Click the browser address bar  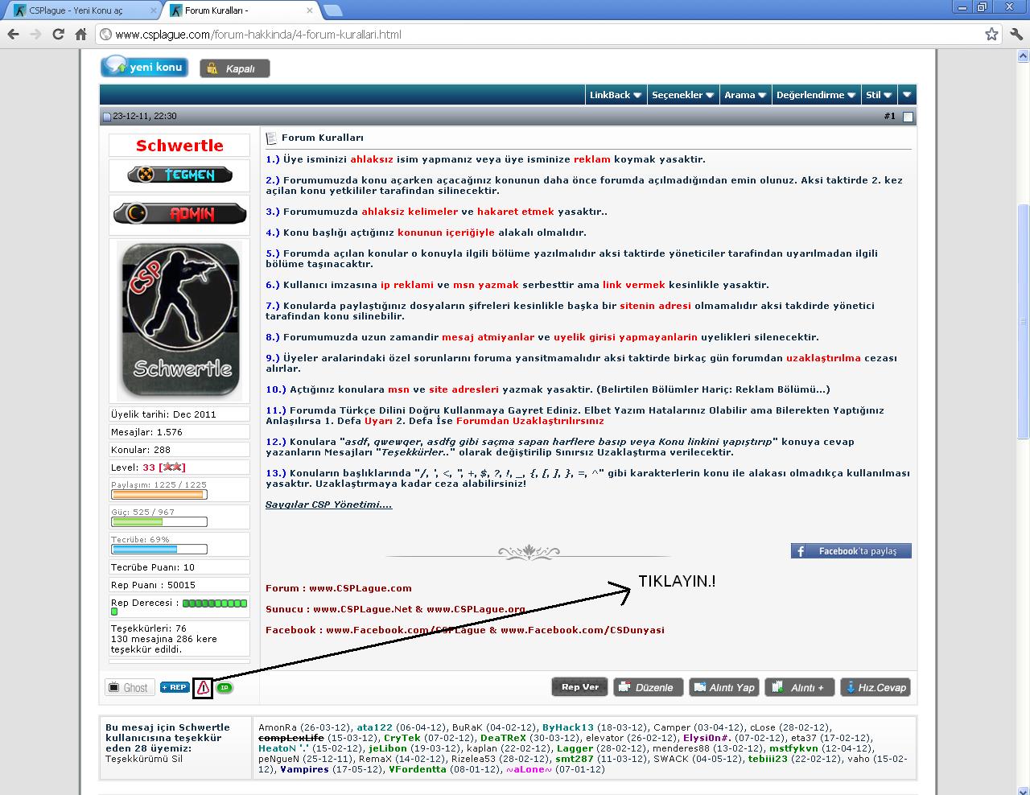[539, 35]
